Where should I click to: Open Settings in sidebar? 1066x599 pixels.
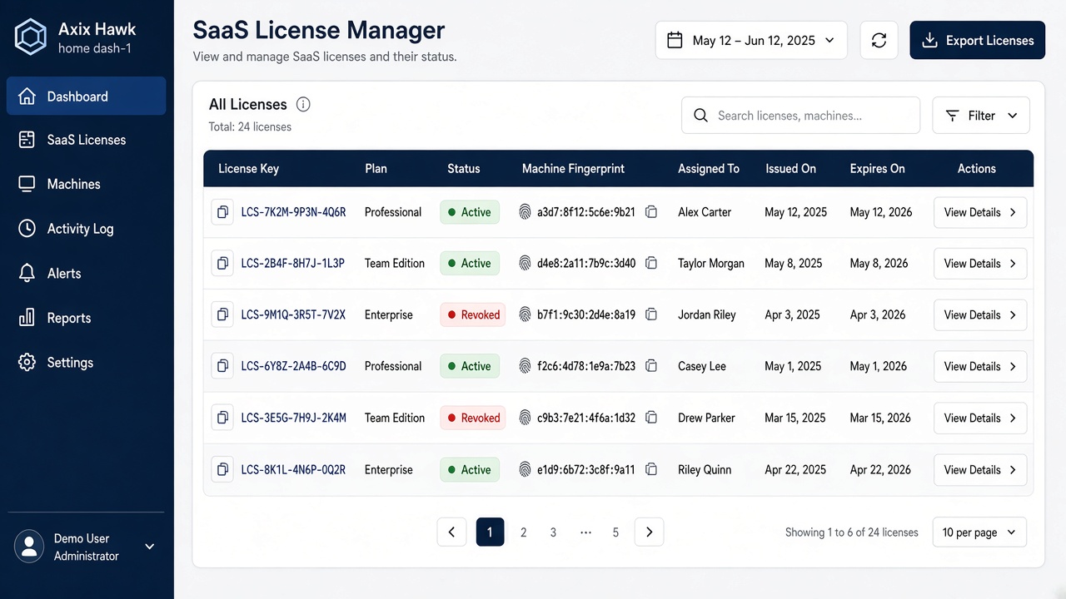coord(87,363)
